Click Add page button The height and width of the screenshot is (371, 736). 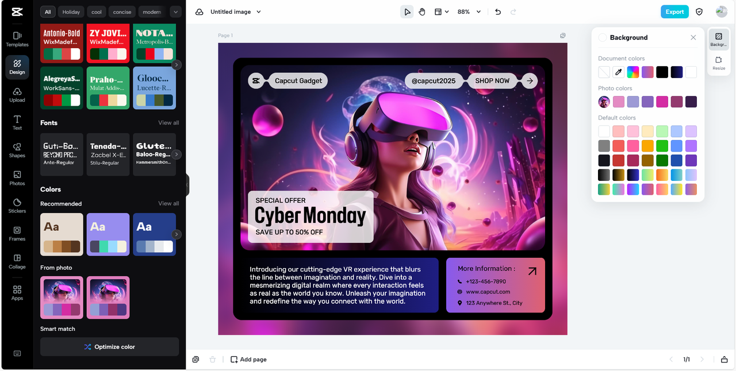point(248,360)
